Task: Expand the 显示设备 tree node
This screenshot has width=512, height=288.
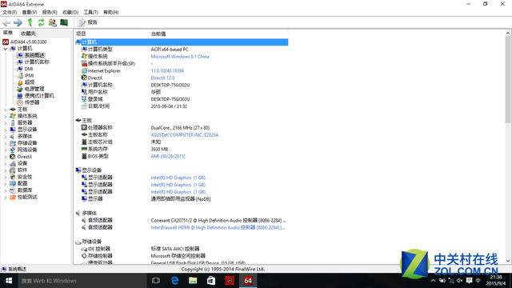Action: coord(6,130)
